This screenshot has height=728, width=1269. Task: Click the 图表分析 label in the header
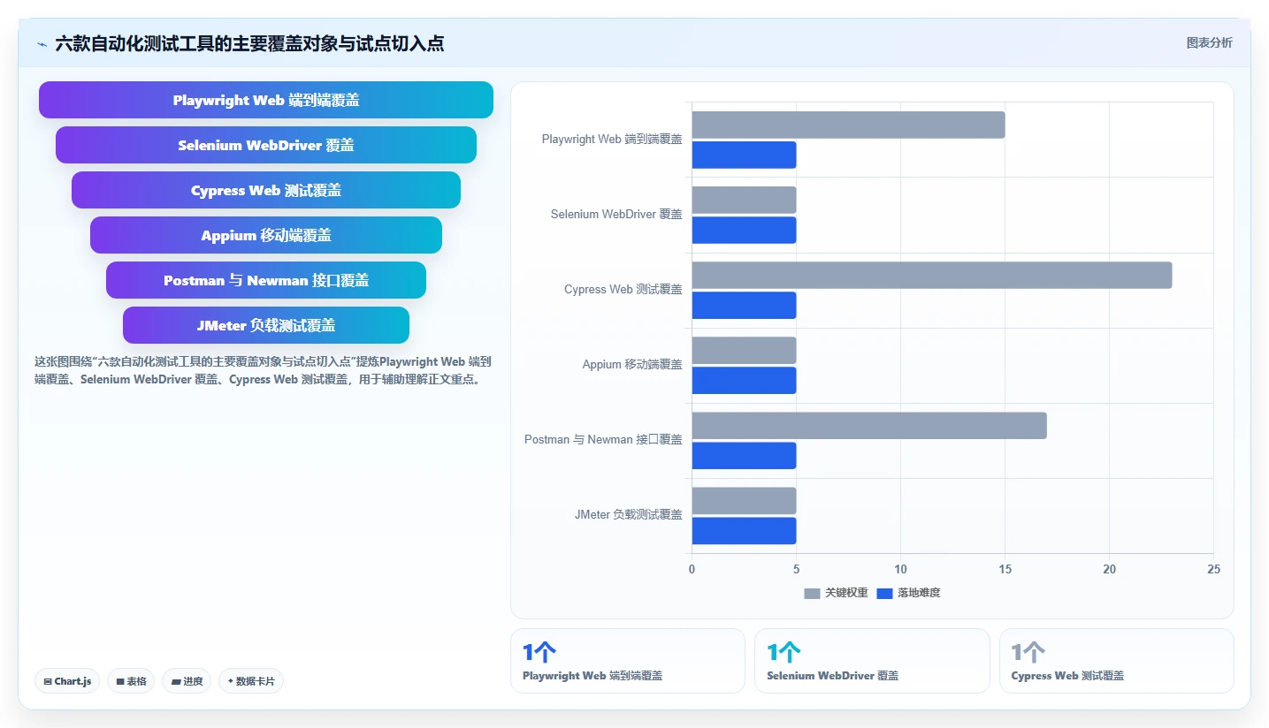coord(1209,42)
